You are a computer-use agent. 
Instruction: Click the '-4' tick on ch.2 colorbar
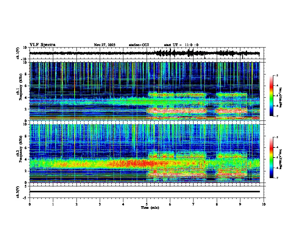point(276,147)
